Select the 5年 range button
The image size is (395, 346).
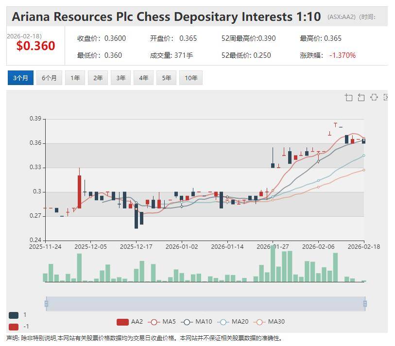pyautogui.click(x=166, y=78)
